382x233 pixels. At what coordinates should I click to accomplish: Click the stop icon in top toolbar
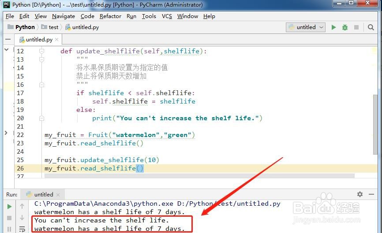pyautogui.click(x=356, y=27)
